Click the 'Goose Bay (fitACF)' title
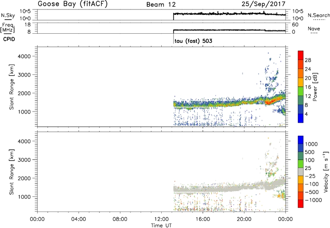The height and width of the screenshot is (228, 330). pos(73,4)
